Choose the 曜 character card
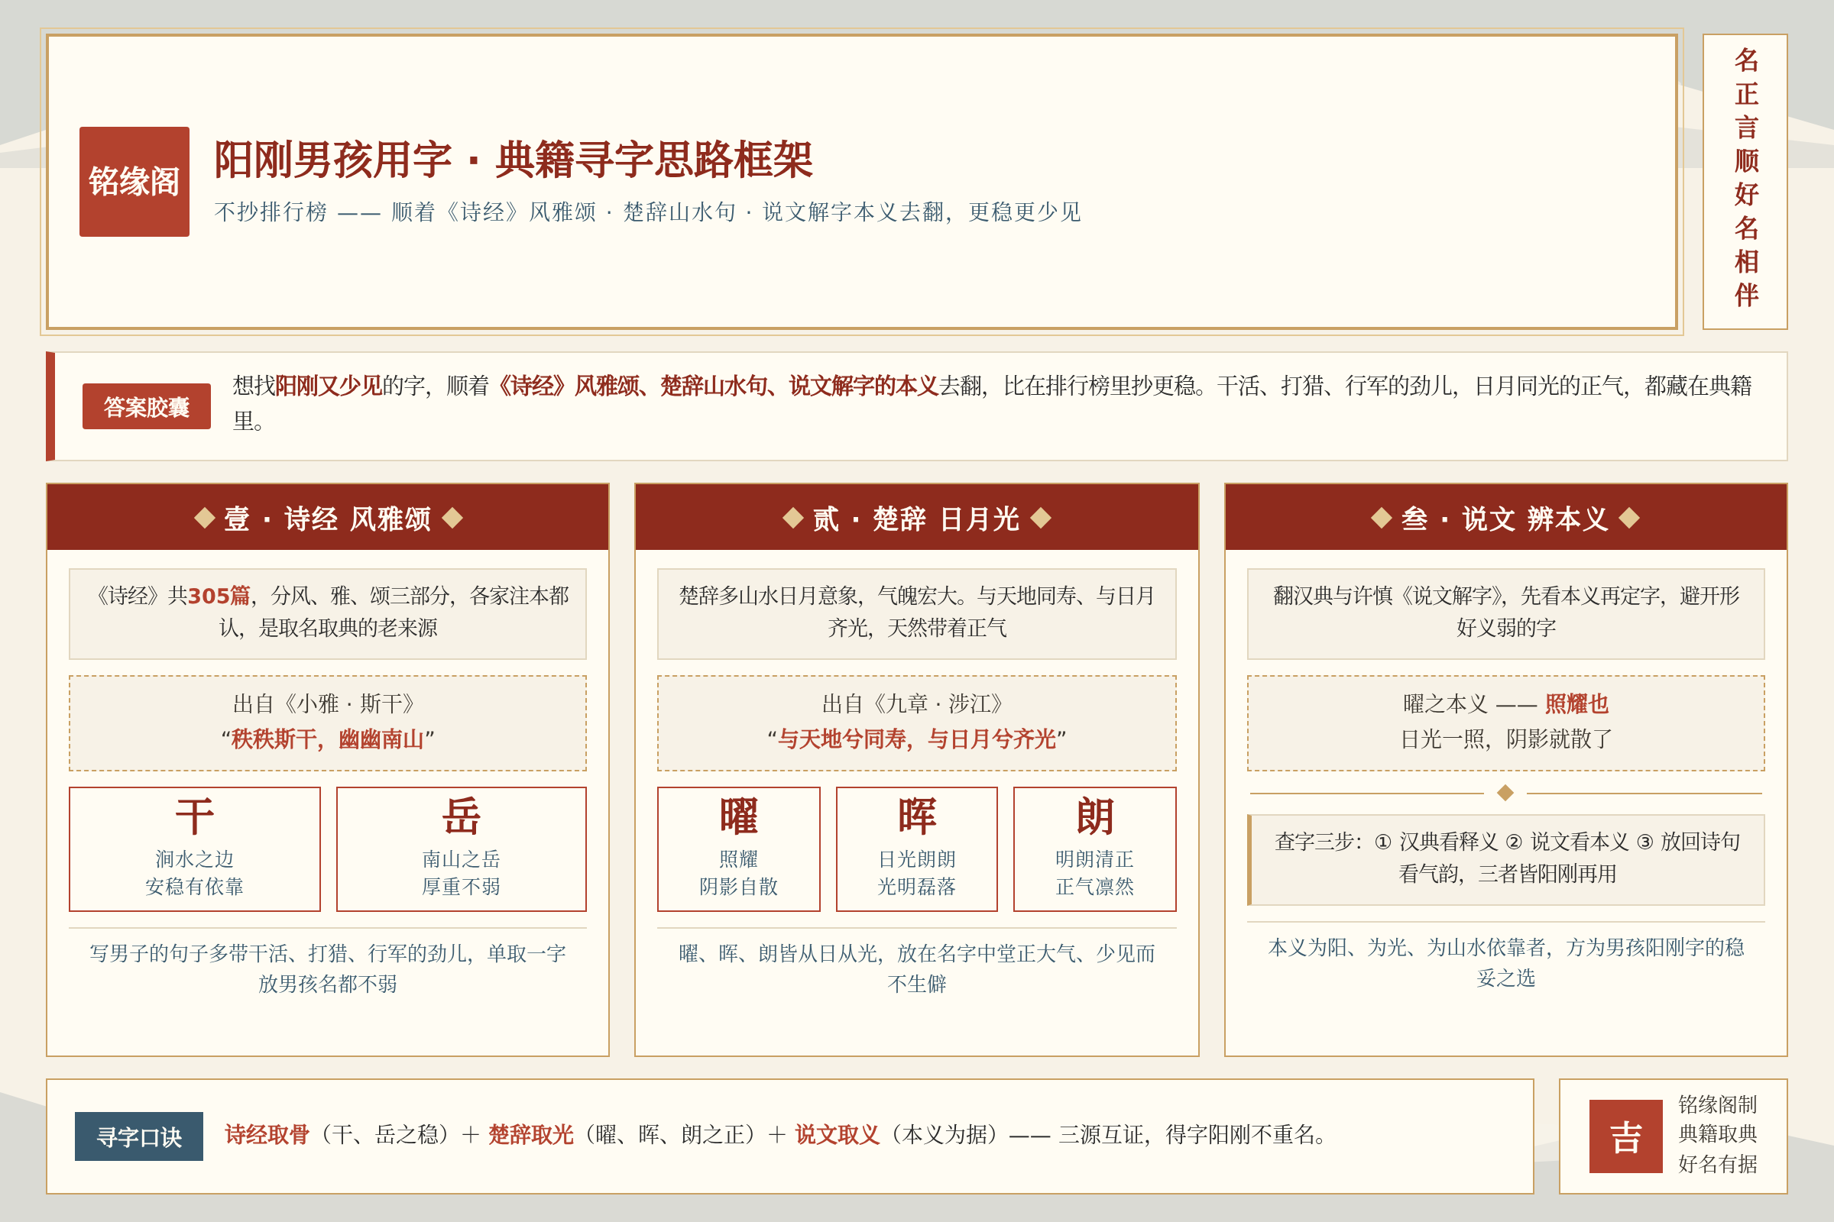Screen dimensions: 1834x1222 coord(738,849)
